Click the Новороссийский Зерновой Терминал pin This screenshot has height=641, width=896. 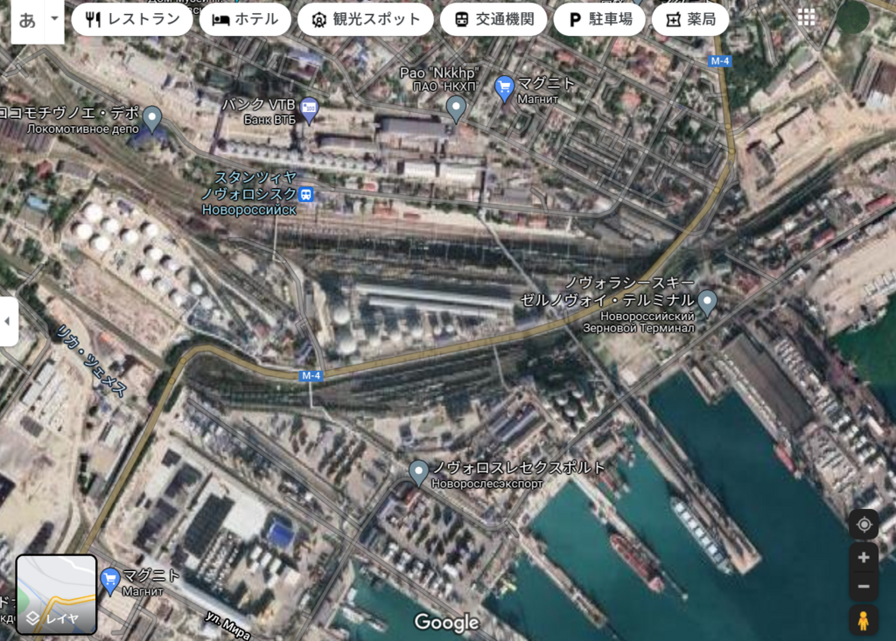707,303
